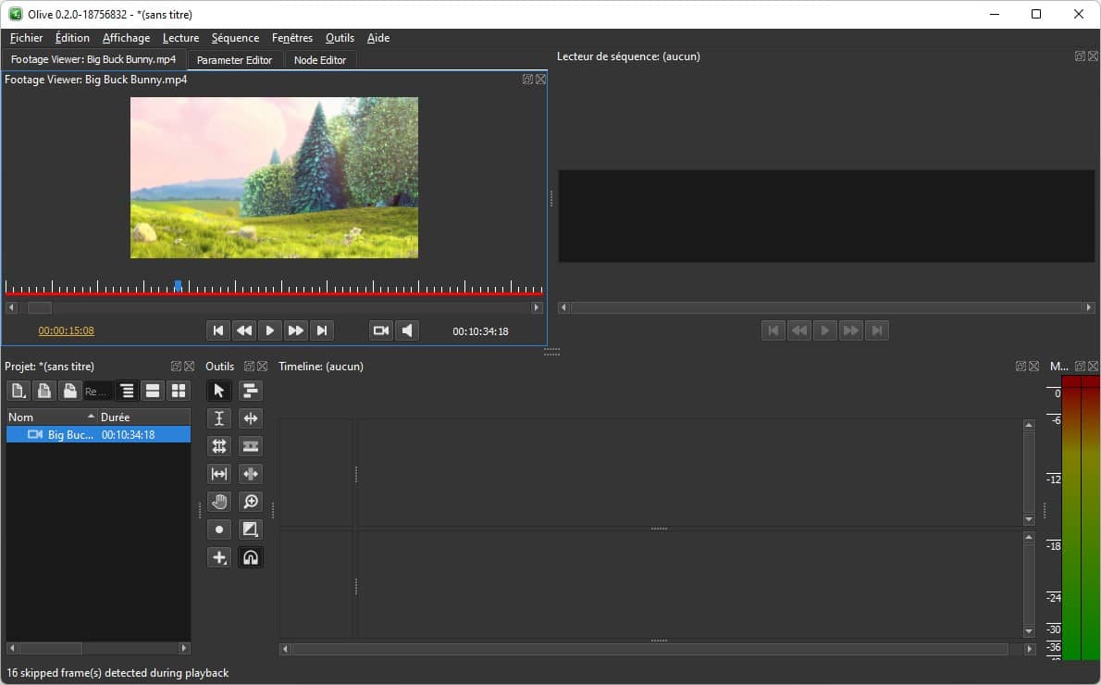Image resolution: width=1101 pixels, height=685 pixels.
Task: Close the Footage Viewer panel
Action: [x=540, y=80]
